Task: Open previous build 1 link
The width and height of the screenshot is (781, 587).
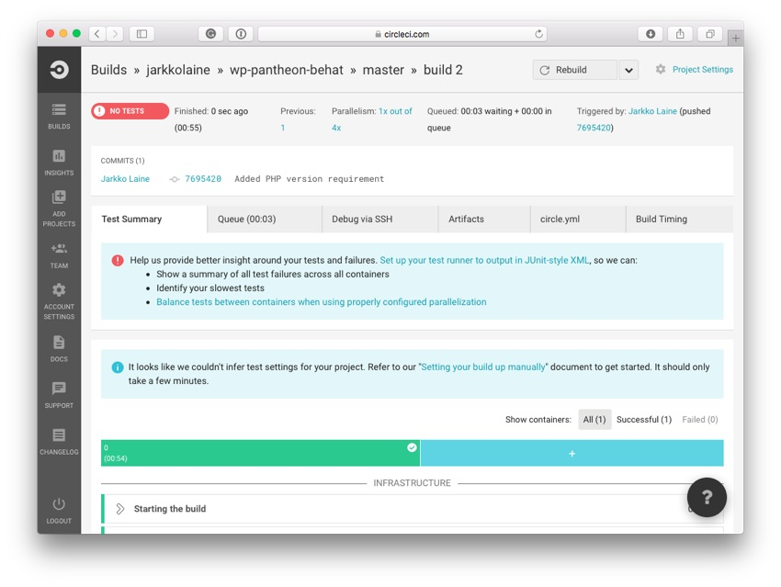Action: 282,128
